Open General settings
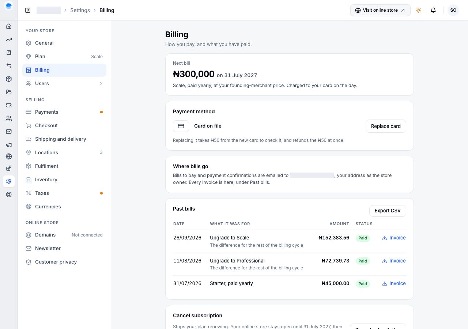The height and width of the screenshot is (329, 468). point(64,43)
